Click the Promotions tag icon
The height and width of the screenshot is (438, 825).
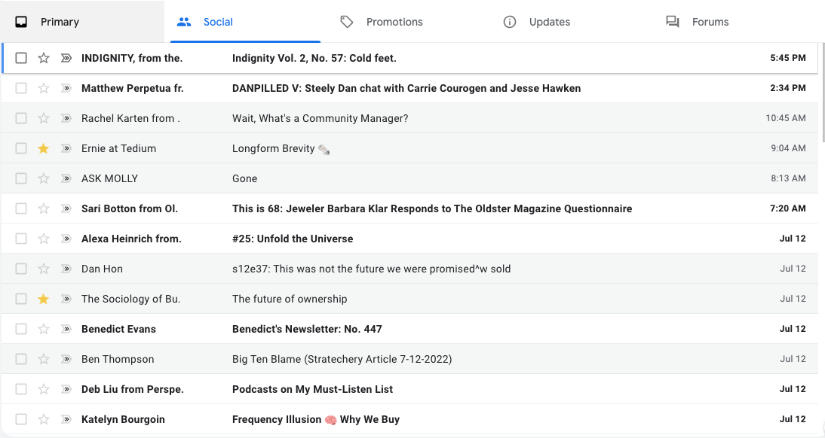click(346, 22)
